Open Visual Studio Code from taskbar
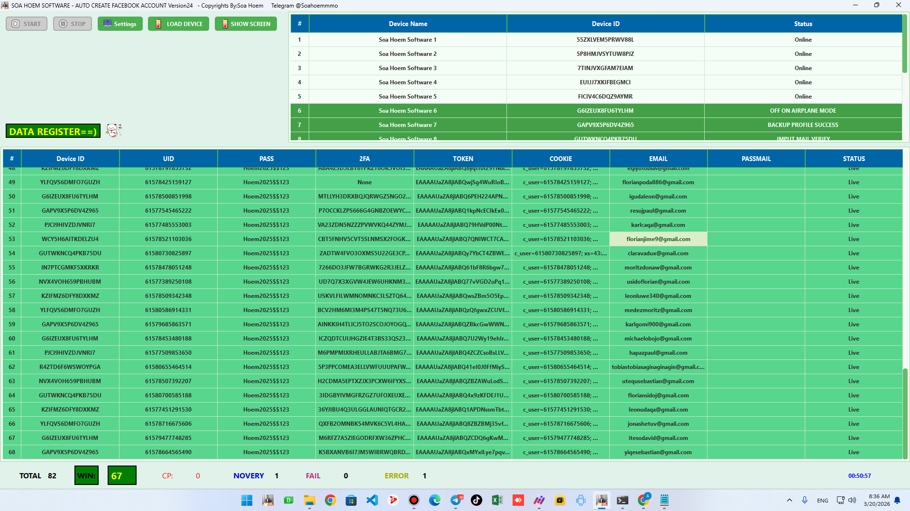This screenshot has width=910, height=511. tap(372, 500)
